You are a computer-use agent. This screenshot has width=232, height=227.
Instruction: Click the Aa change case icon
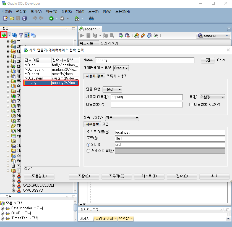[156, 36]
